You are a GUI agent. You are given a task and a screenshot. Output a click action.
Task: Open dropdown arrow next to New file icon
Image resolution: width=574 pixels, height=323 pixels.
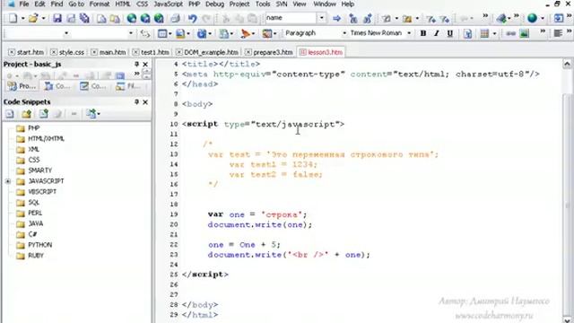pyautogui.click(x=22, y=18)
